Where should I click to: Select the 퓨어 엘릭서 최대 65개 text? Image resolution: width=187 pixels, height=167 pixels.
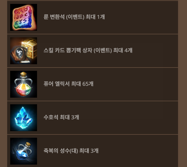point(68,84)
